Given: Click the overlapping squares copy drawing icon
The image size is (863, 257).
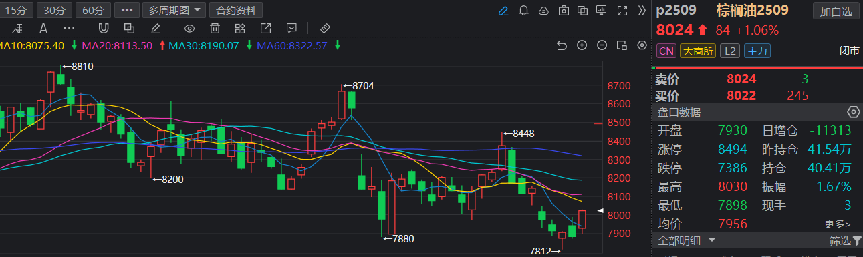Looking at the screenshot, I should point(129,29).
